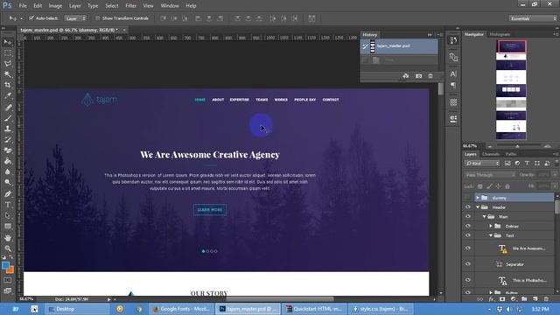Create new fill or adjustment layer
The height and width of the screenshot is (315, 560).
tap(514, 299)
